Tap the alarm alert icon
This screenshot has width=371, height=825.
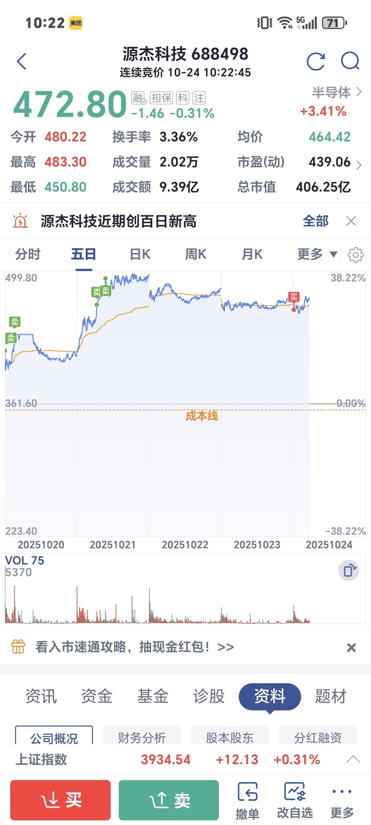coord(20,221)
